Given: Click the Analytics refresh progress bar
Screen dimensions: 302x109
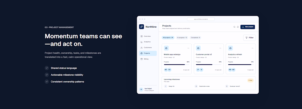Looking at the screenshot, I should [241, 65].
